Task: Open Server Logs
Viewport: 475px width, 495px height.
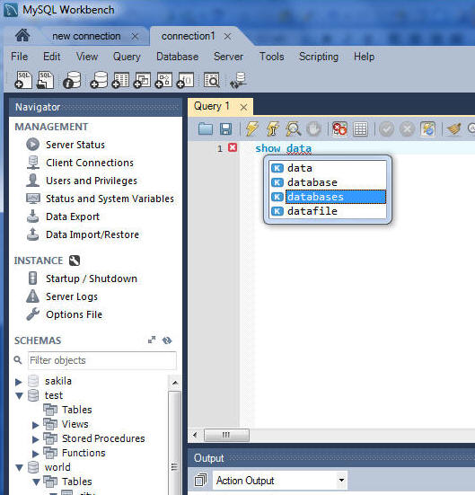Action: (72, 296)
